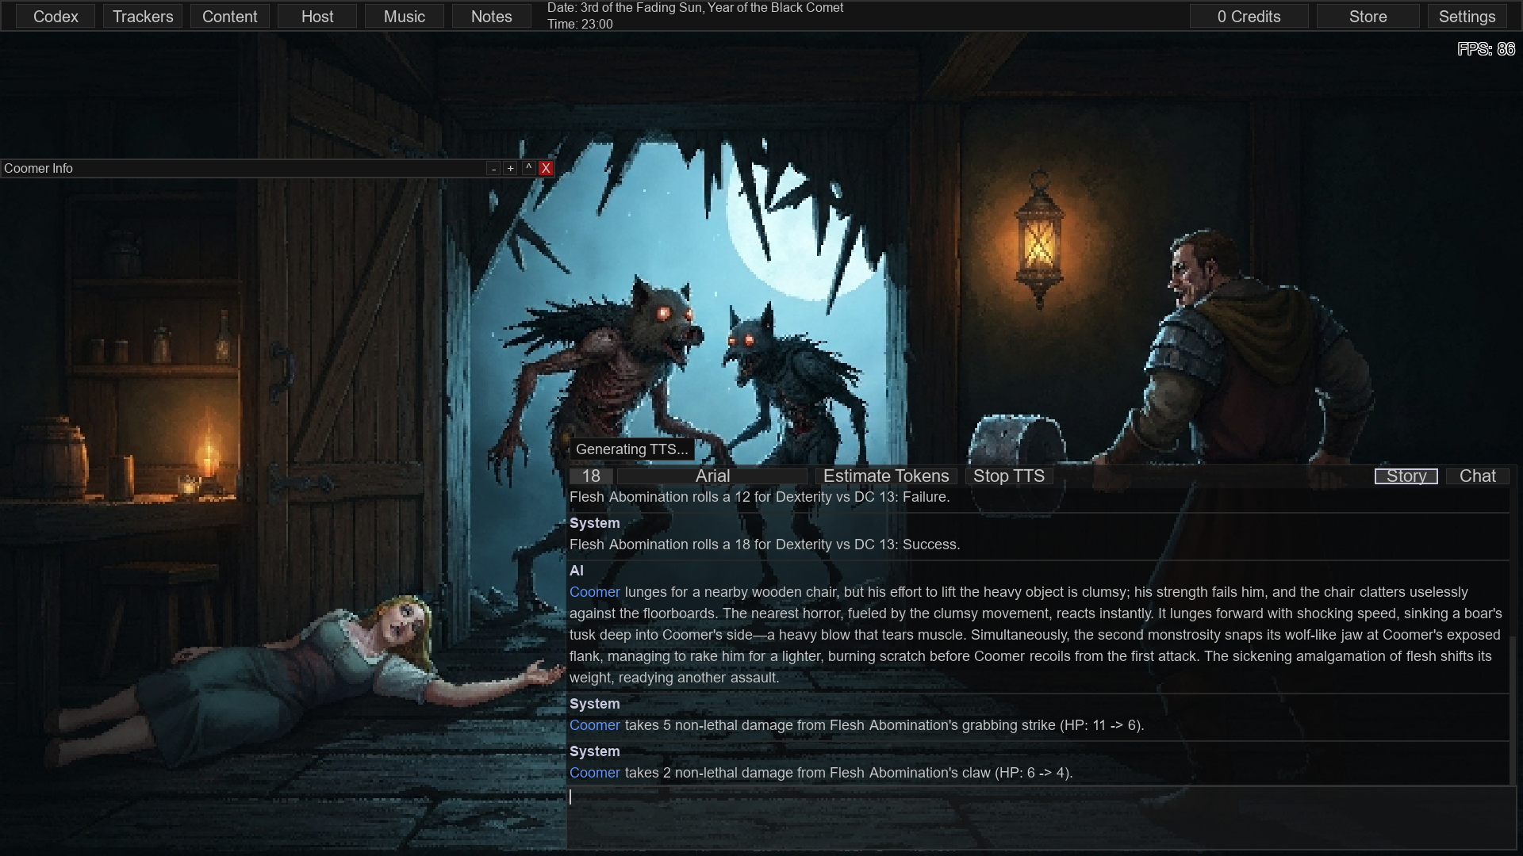The image size is (1523, 856).
Task: Switch to the Chat tab
Action: click(1477, 476)
